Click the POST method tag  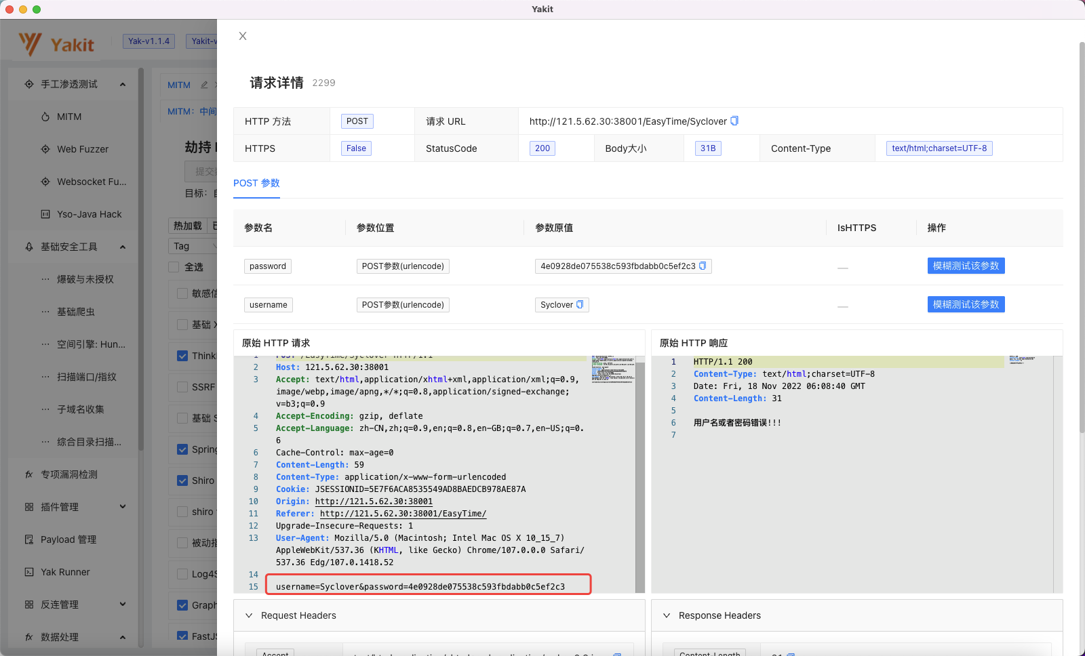tap(357, 121)
